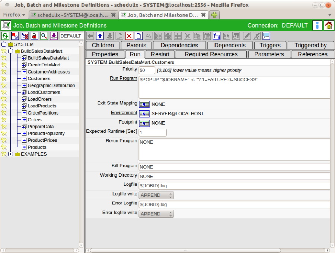Click the red padlock lock icon
335x253 pixels.
[34, 36]
